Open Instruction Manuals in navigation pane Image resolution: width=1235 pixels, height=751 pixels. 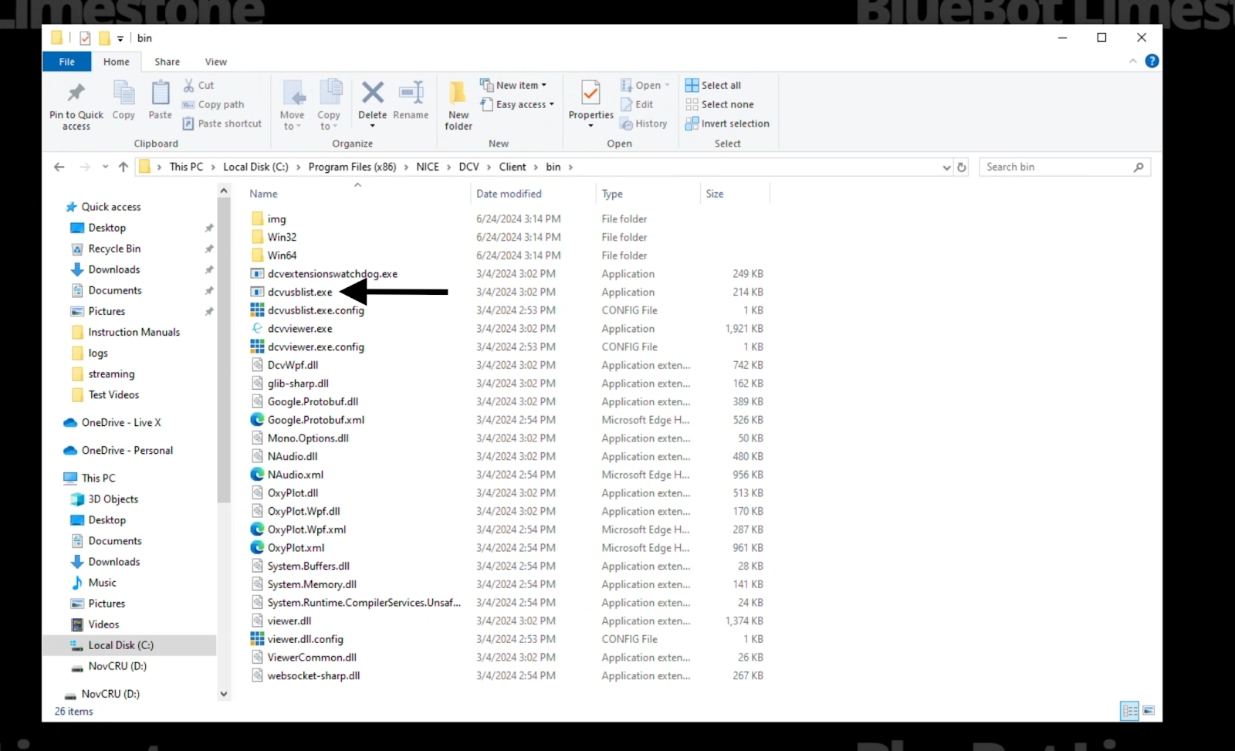134,332
